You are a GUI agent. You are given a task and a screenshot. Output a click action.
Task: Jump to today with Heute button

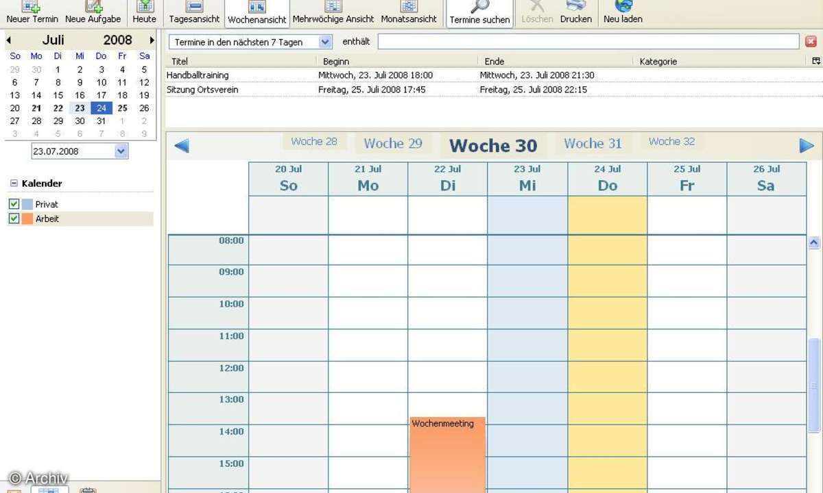[144, 12]
